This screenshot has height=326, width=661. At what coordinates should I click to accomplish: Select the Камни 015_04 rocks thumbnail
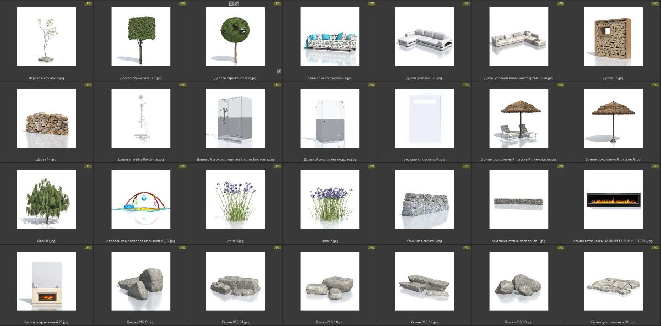[x=236, y=281]
